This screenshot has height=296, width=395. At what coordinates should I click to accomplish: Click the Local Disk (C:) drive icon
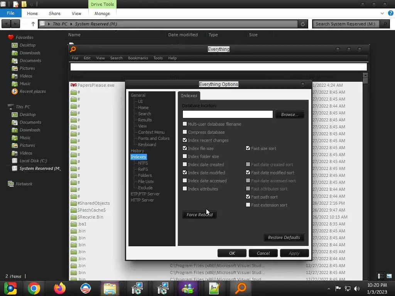tap(15, 161)
